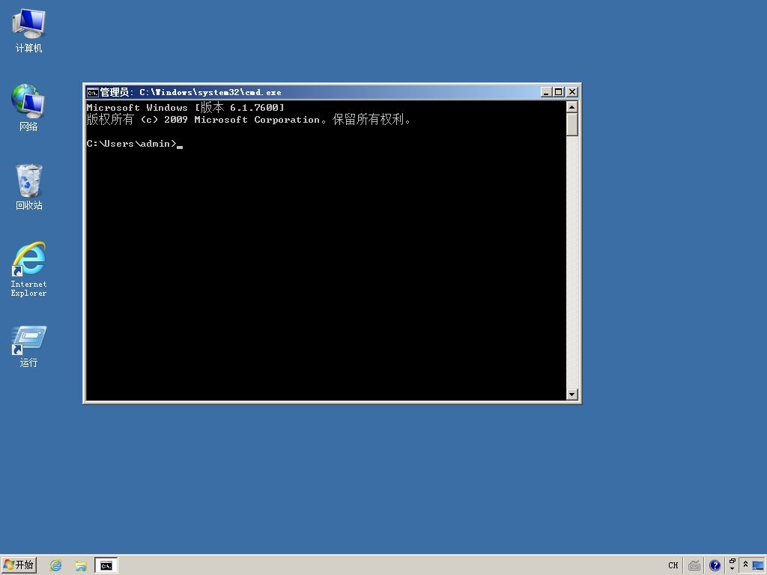Close the cmd.exe window
The width and height of the screenshot is (767, 575).
572,92
